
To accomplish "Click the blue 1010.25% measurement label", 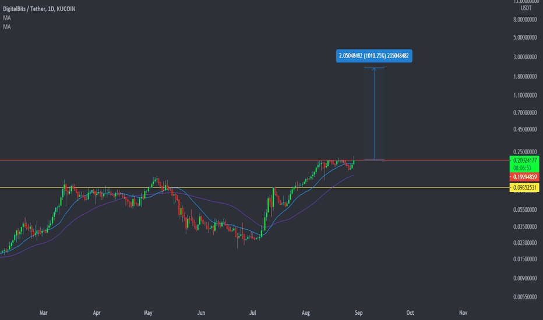I will (374, 56).
